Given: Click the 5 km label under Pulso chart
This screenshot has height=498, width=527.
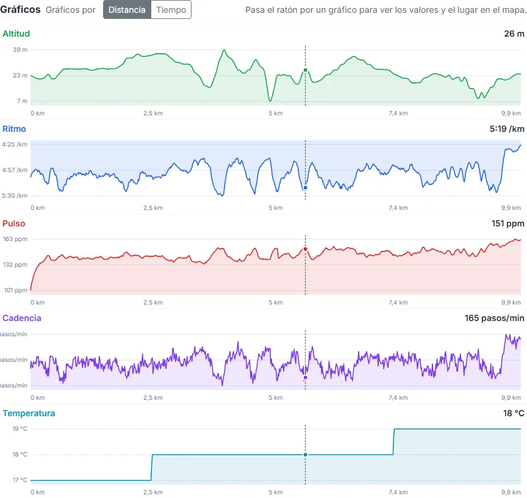Looking at the screenshot, I should pos(276,302).
